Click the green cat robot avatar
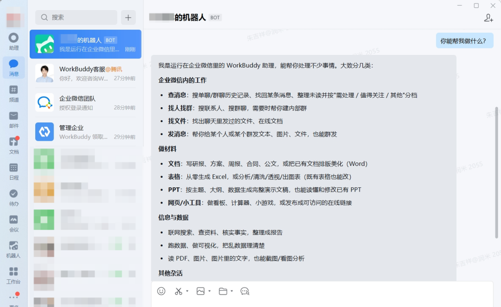 click(x=45, y=44)
